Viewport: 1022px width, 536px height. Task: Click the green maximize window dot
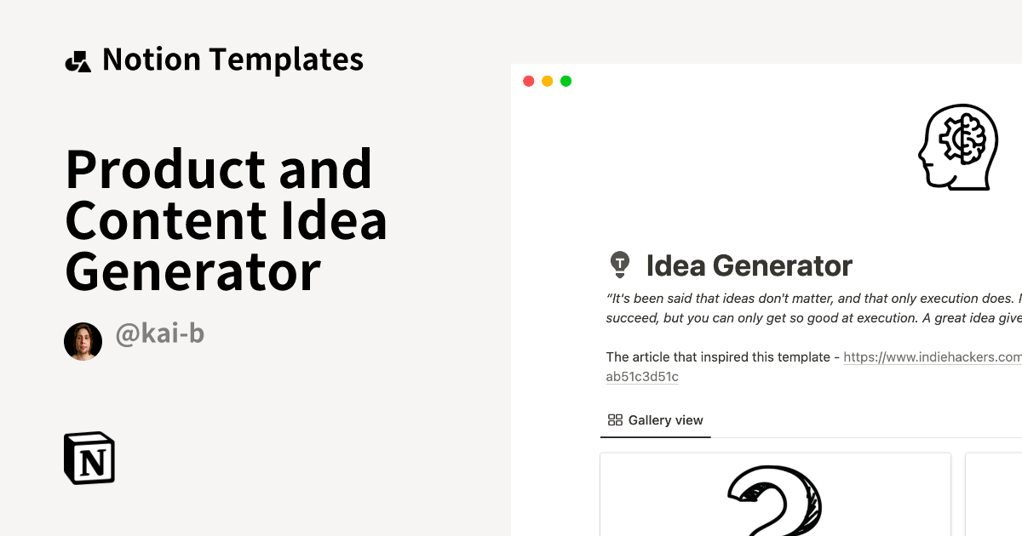pos(566,82)
